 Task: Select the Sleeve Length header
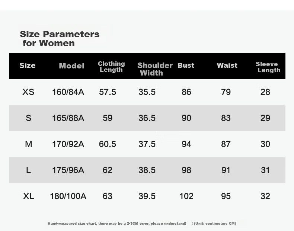268,67
